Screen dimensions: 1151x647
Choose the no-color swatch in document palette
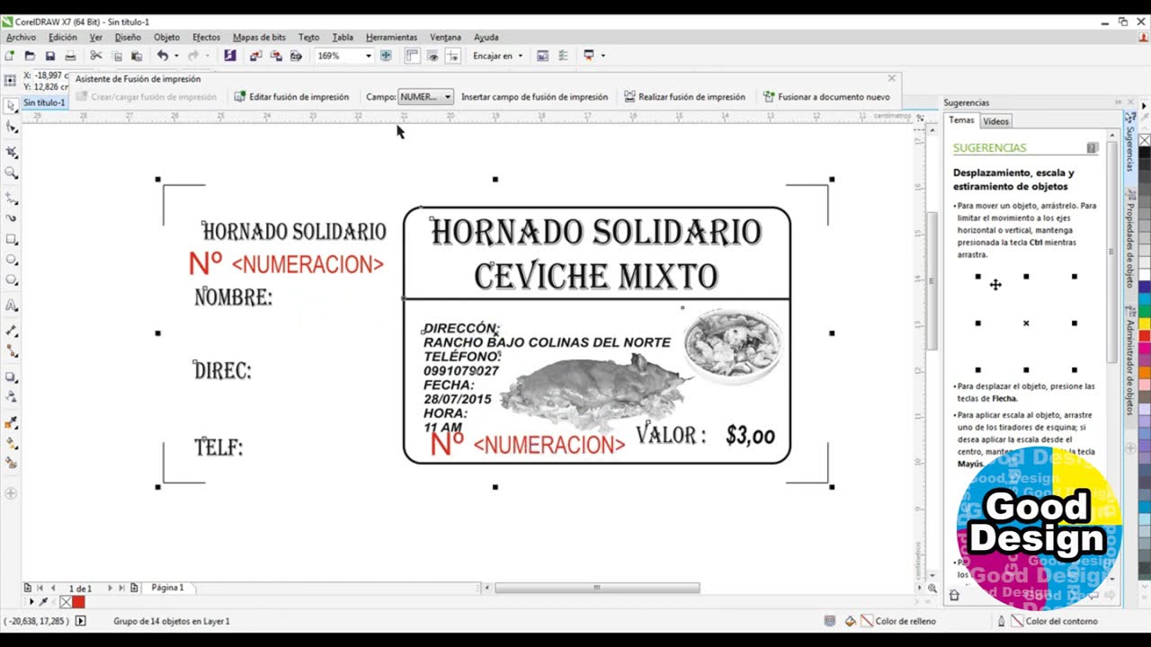click(65, 602)
